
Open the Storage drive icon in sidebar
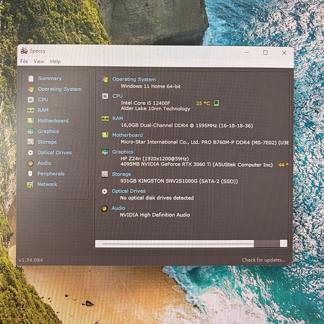point(30,142)
